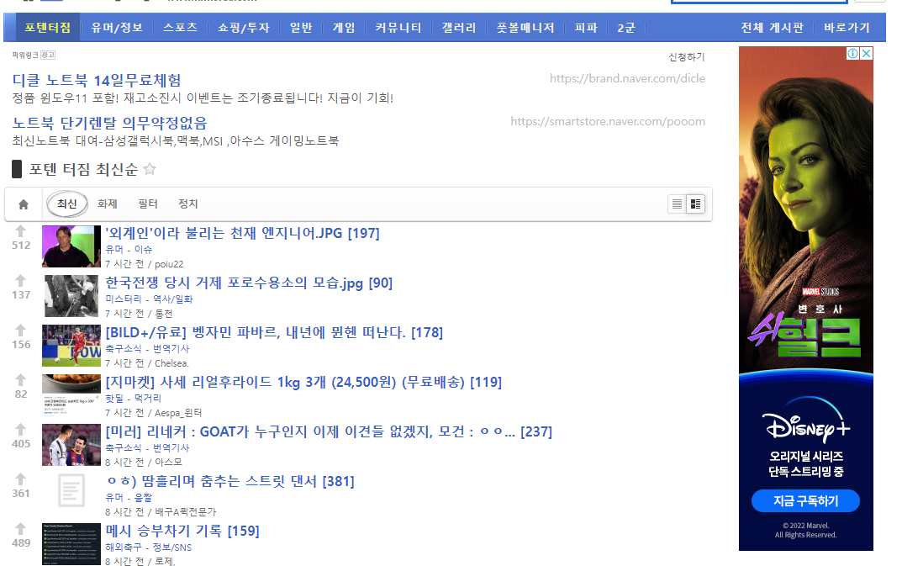Viewport: 902px width, 566px height.
Task: Click 지금 구독하기 on Disney+ ad
Action: click(x=805, y=501)
